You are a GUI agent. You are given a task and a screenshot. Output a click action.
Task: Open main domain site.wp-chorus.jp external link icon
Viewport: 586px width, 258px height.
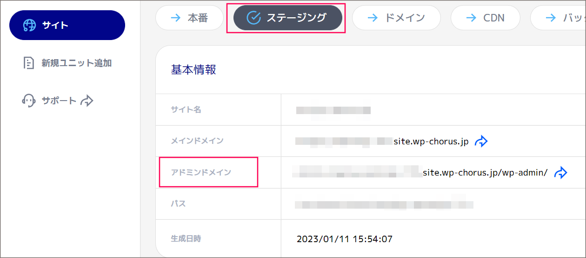(481, 142)
